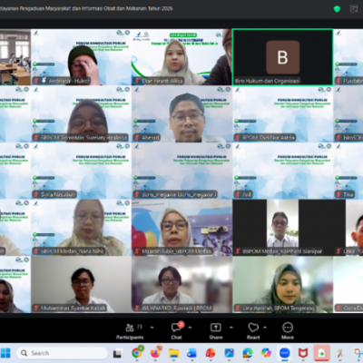363x363 pixels.
Task: Click the red unread badge on Chat
Action: pos(181,324)
